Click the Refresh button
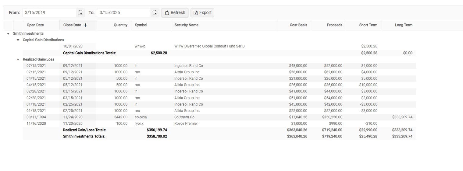The image size is (463, 171). [x=175, y=13]
